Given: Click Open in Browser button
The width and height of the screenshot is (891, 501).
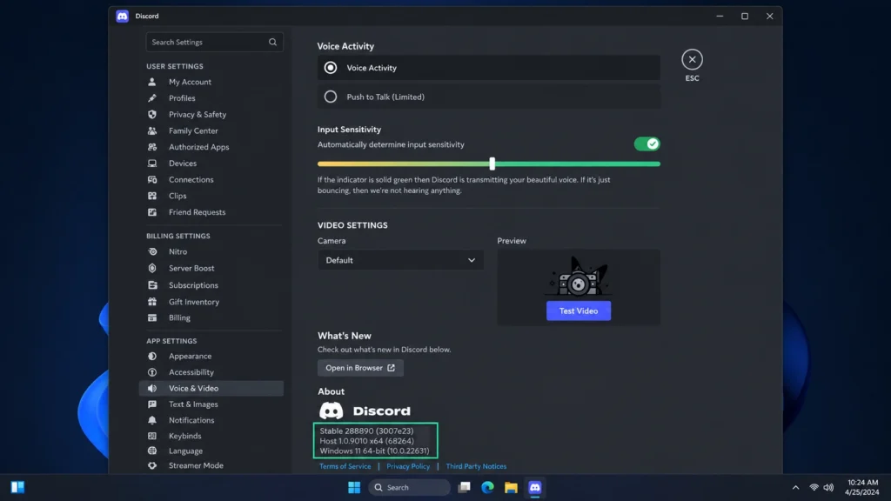Looking at the screenshot, I should (x=360, y=368).
